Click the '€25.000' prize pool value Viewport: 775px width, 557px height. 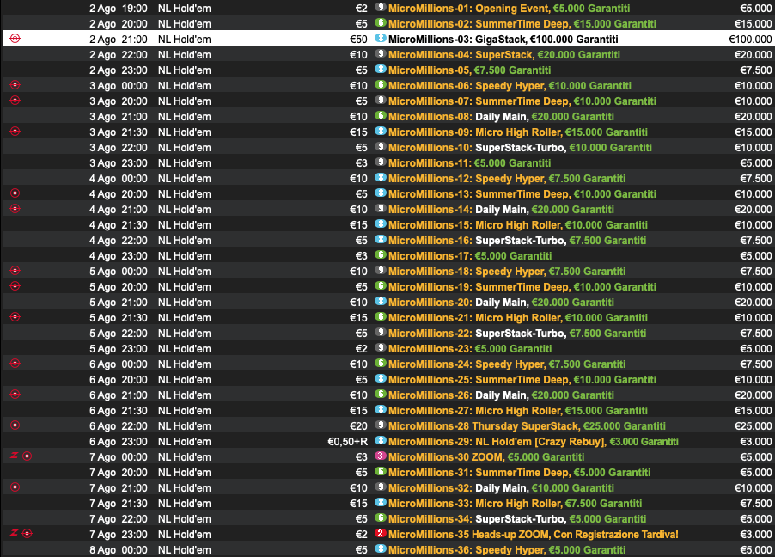click(753, 426)
